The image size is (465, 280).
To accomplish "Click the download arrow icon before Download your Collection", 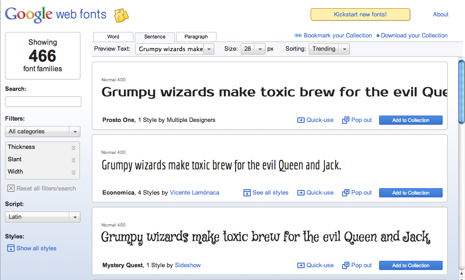I will tap(378, 36).
